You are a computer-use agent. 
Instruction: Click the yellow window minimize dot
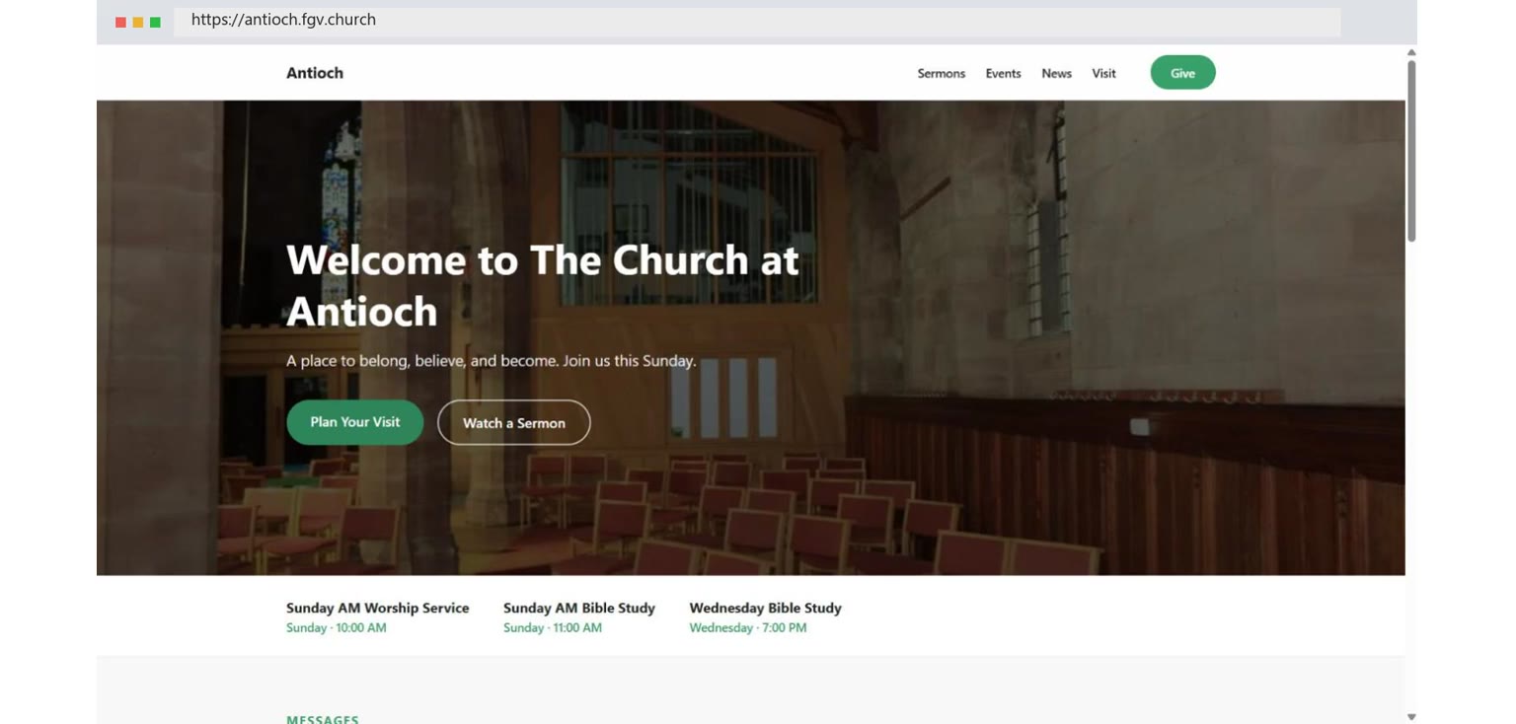coord(138,22)
